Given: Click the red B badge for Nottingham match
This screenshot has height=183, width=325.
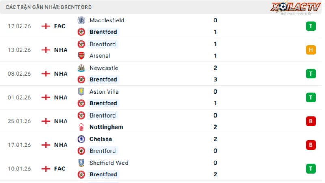Looking at the screenshot, I should pyautogui.click(x=311, y=121).
